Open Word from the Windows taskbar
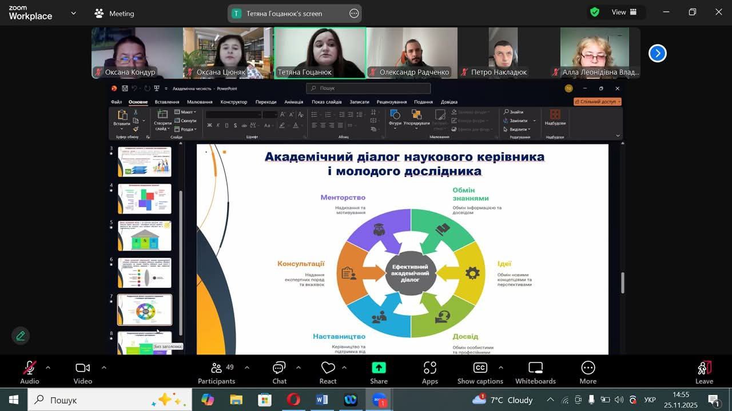Viewport: 732px width, 411px height. coord(321,400)
